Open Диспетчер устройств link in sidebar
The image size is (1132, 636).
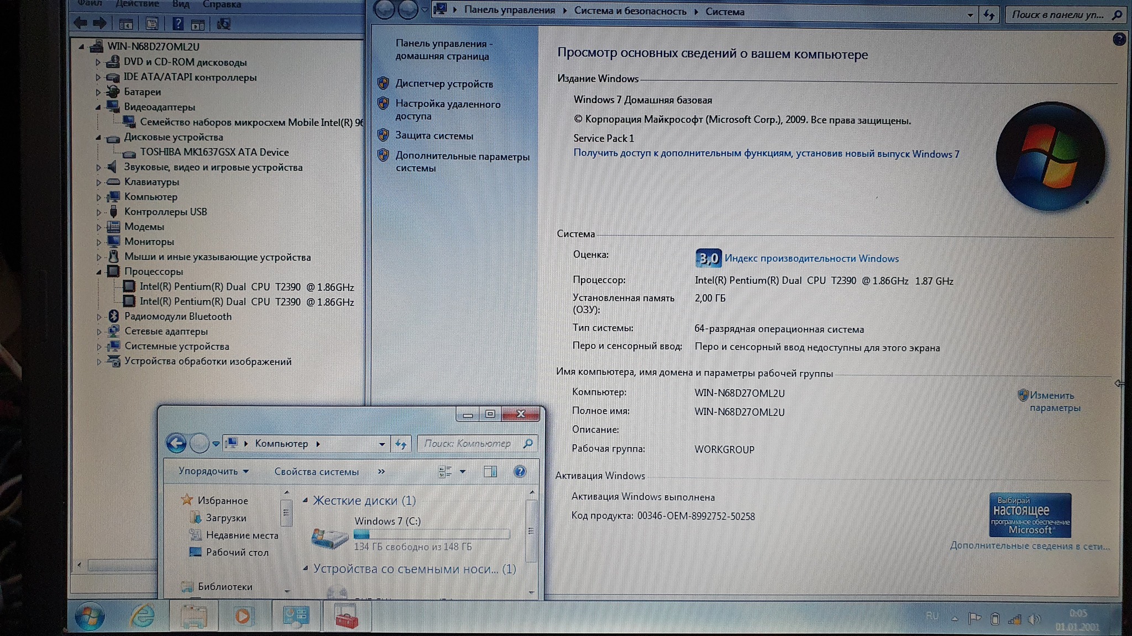(x=444, y=84)
